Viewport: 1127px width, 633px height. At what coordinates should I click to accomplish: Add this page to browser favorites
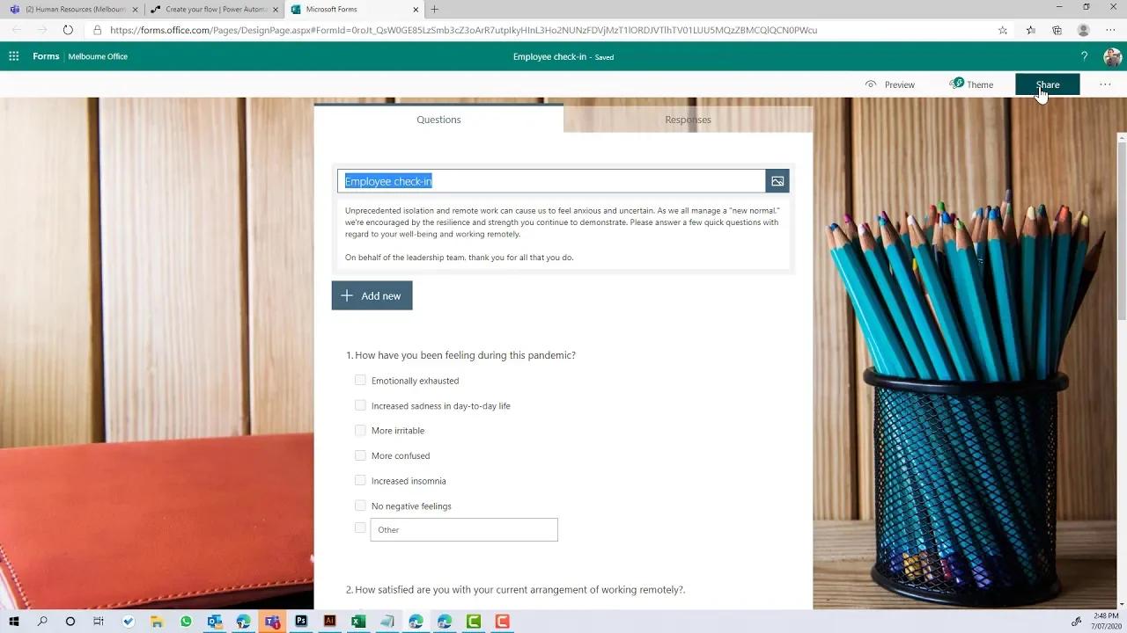[1003, 29]
